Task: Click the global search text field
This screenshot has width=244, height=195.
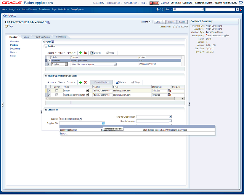Action: click(220, 9)
